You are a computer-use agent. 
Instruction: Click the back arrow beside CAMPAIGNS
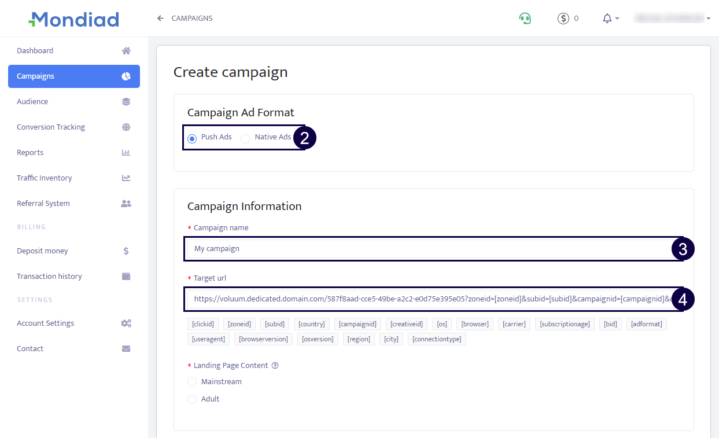coord(160,19)
